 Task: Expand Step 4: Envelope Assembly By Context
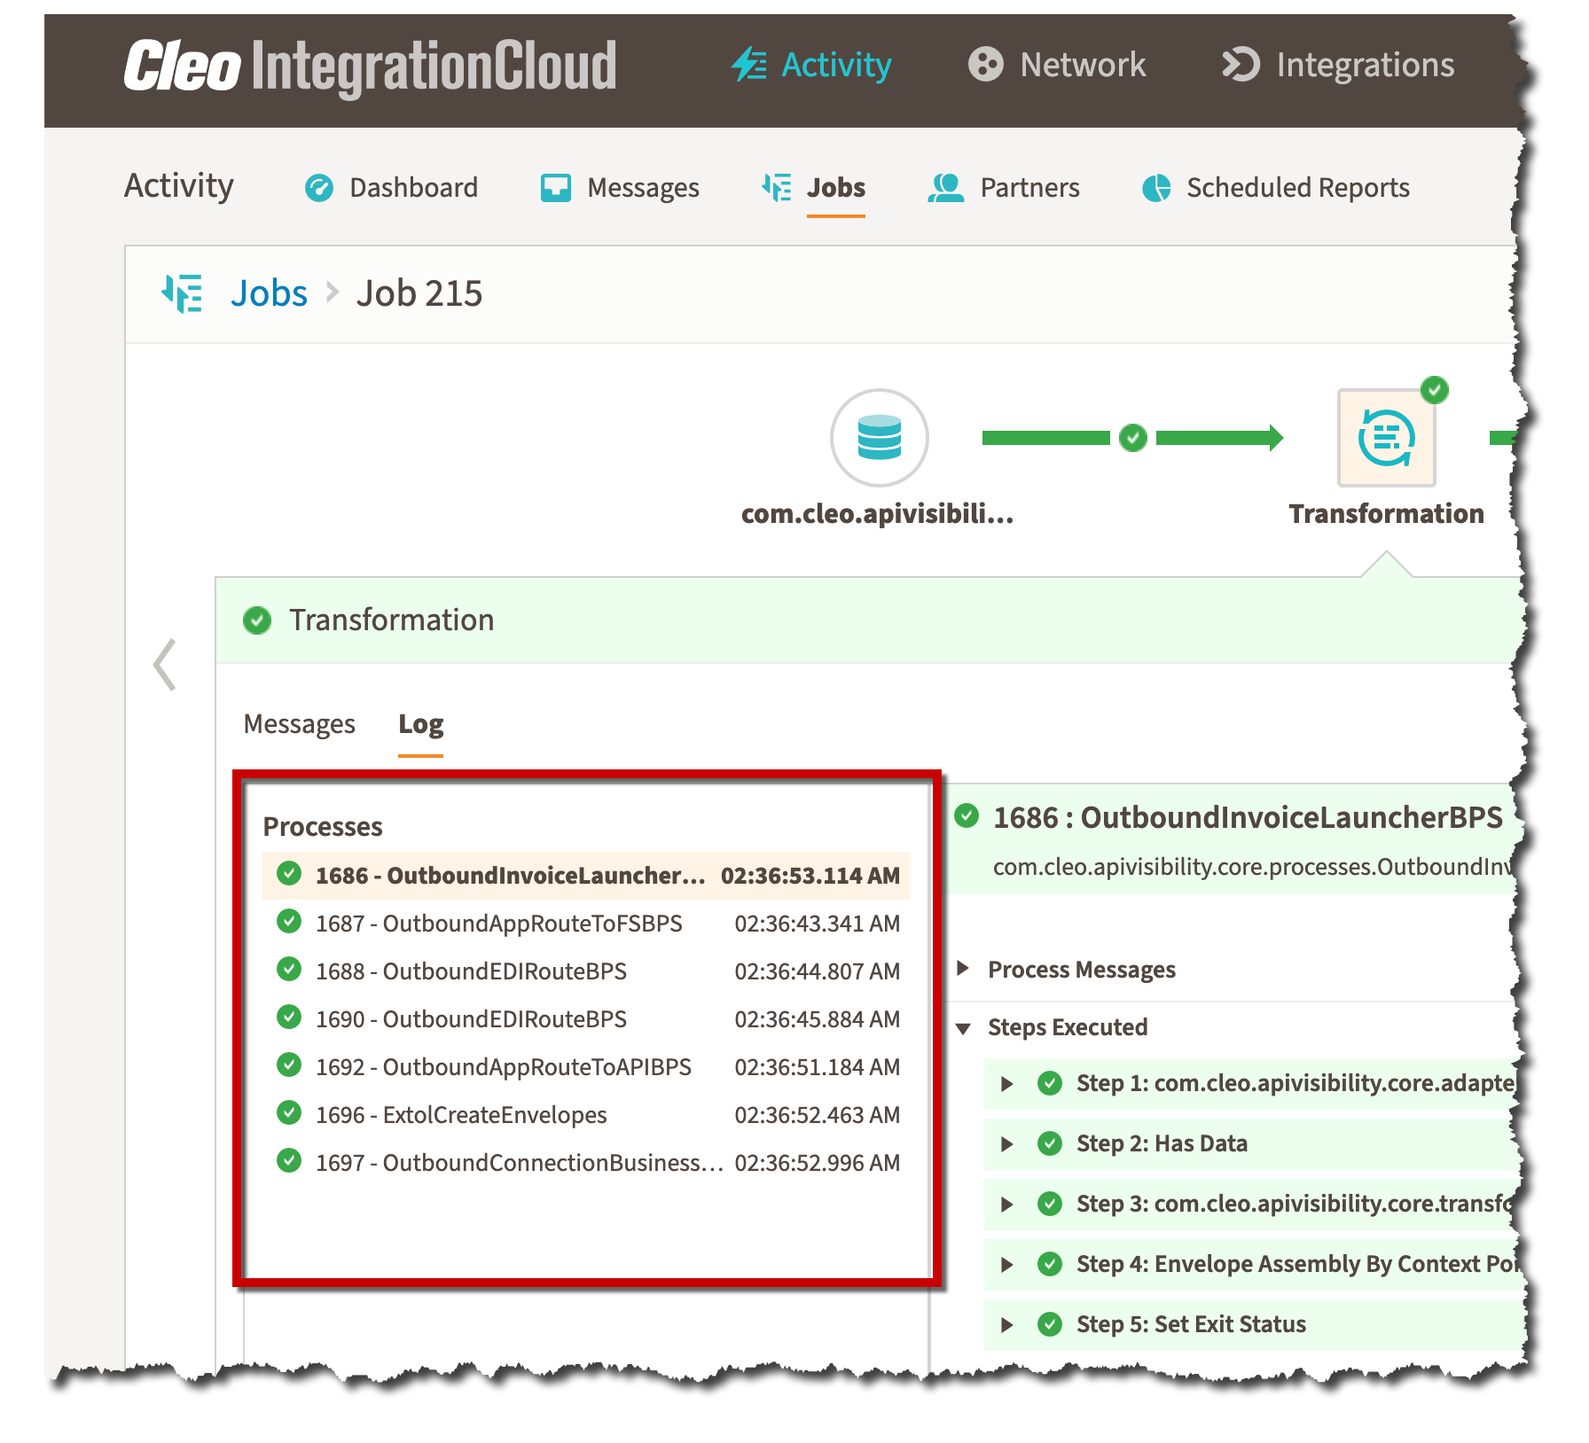(x=1006, y=1264)
